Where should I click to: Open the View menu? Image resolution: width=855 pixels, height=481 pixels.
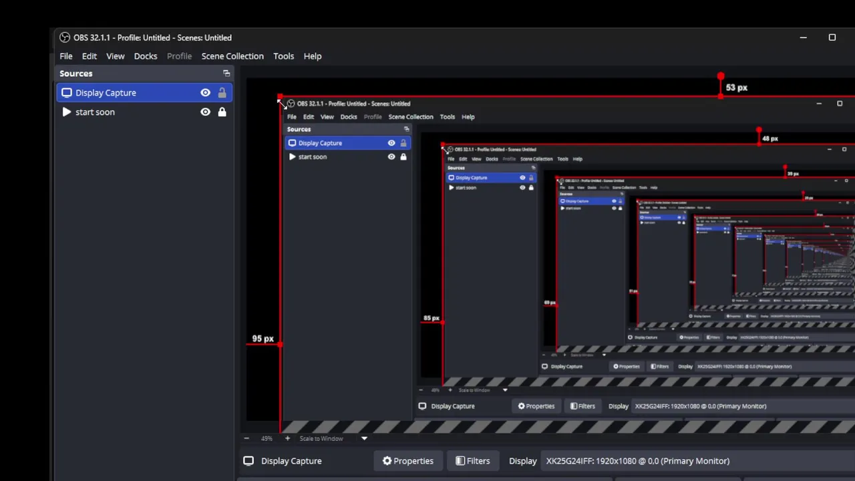(116, 56)
